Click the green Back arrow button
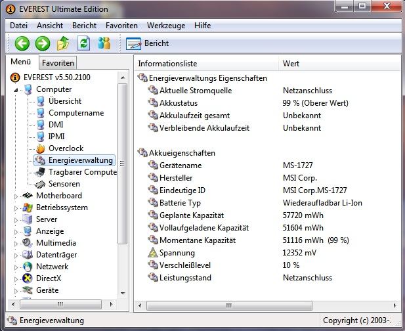 tap(22, 43)
